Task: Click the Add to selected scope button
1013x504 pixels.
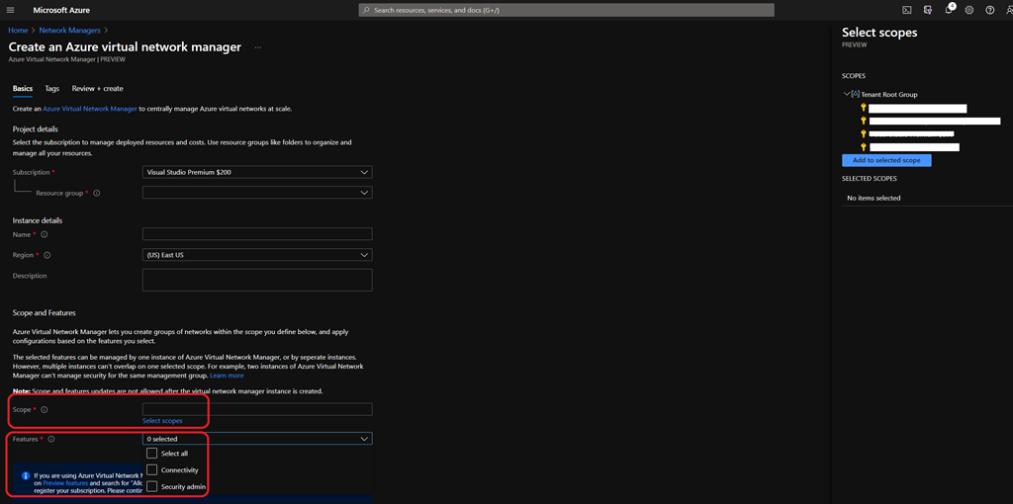Action: [x=886, y=160]
